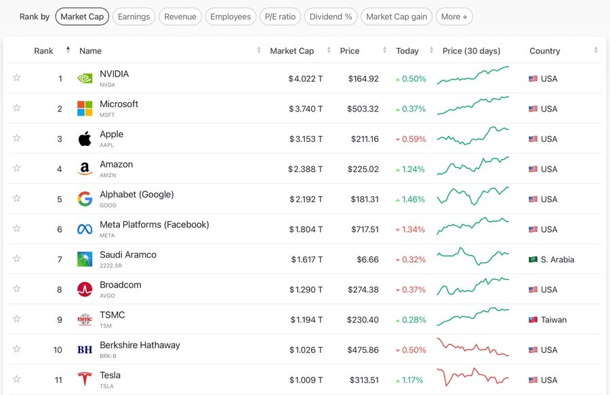
Task: Sort by Today column arrows
Action: (x=431, y=50)
